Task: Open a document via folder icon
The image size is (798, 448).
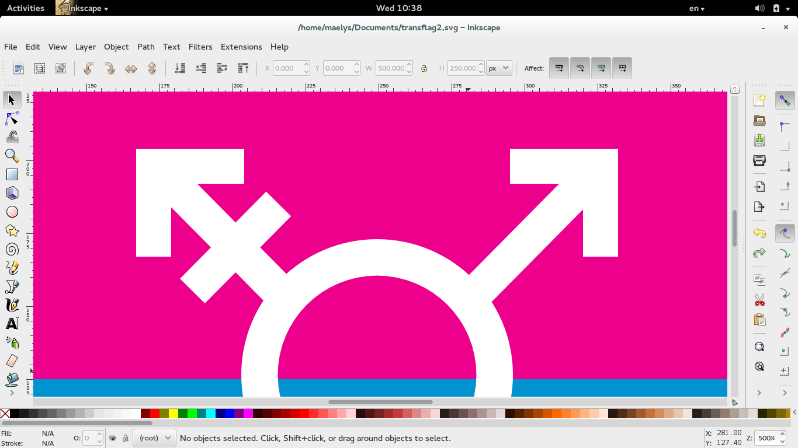Action: [x=759, y=120]
